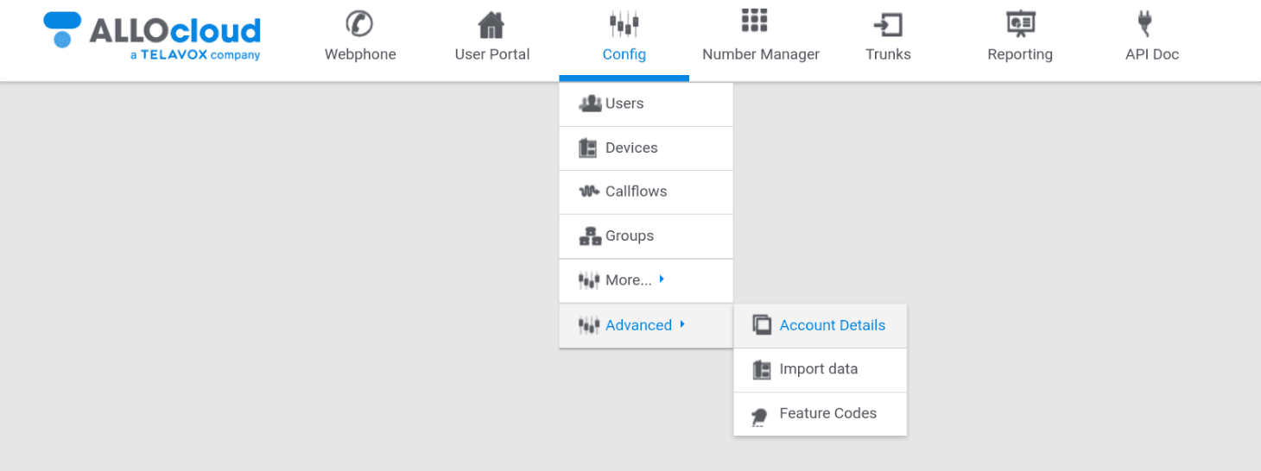Click the 'a TELAVOX company' tagline

coord(195,55)
